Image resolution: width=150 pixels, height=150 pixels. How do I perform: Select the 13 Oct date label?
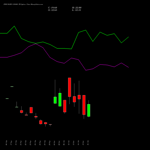pos(74,143)
